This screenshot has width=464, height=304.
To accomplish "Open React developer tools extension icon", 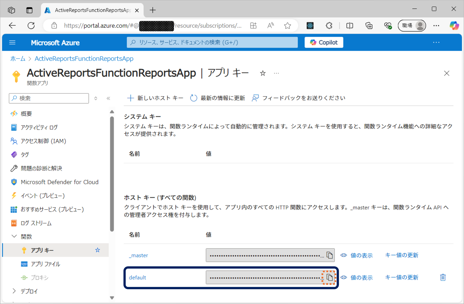I will point(310,26).
